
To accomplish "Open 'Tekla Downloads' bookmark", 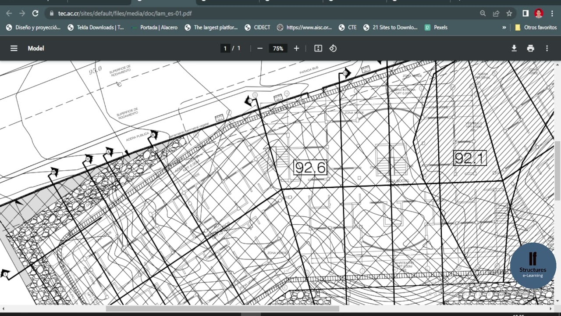I will pyautogui.click(x=96, y=27).
